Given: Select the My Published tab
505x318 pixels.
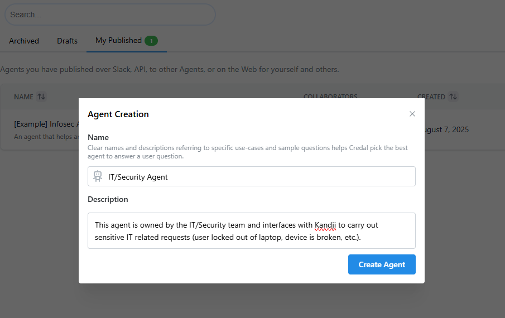Looking at the screenshot, I should point(126,41).
